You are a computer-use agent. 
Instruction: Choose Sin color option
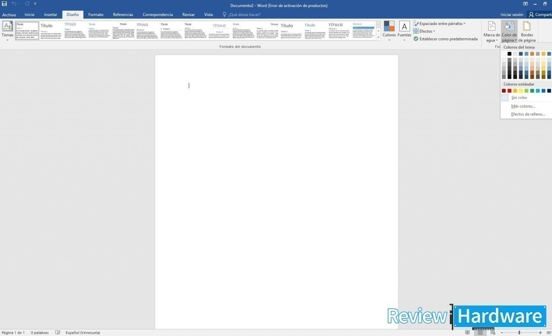[x=526, y=98]
